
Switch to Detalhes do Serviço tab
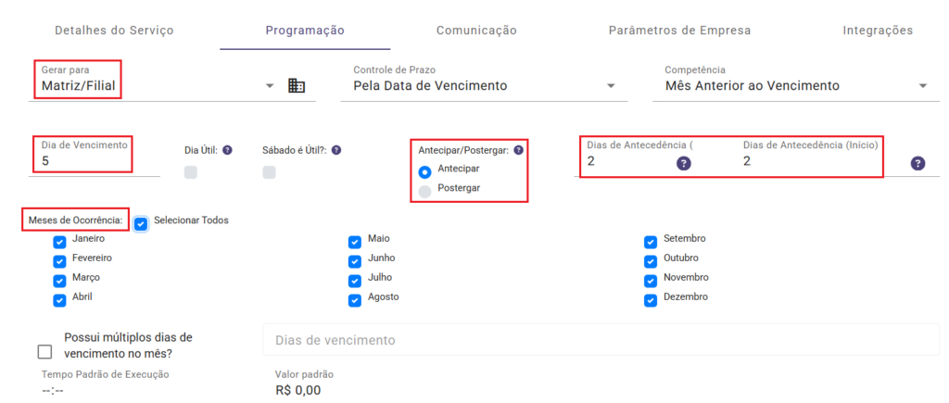(114, 31)
